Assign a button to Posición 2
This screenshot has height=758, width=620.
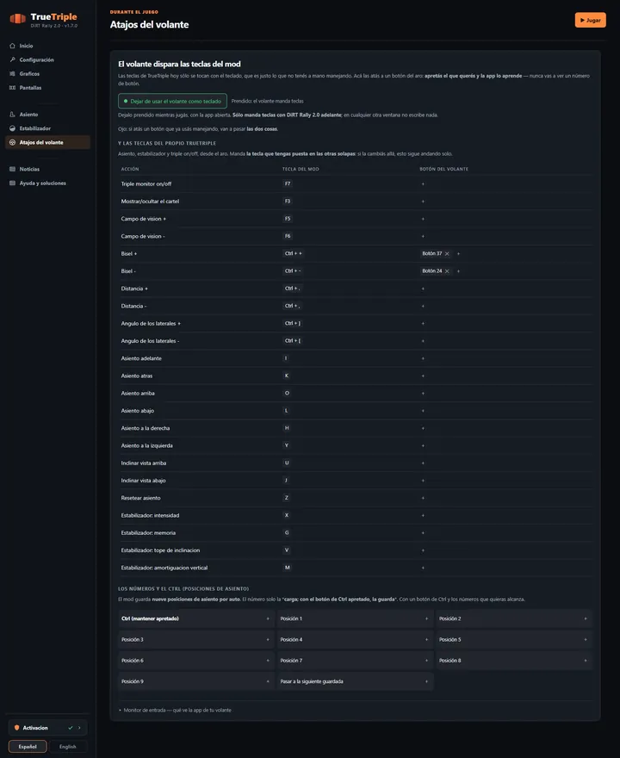(x=586, y=618)
